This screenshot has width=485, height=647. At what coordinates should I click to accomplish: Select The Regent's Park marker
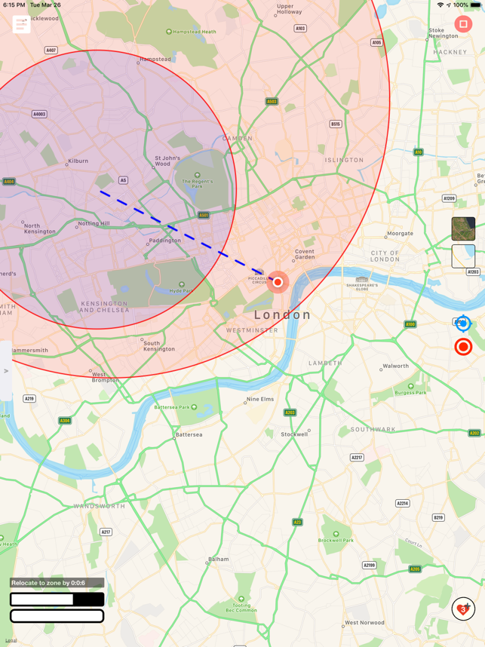tap(198, 175)
